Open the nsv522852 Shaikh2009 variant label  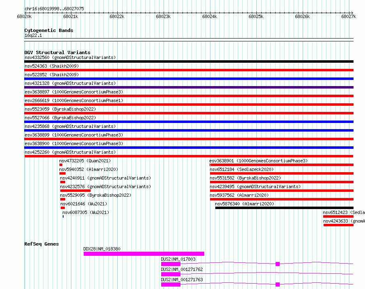tap(52, 75)
